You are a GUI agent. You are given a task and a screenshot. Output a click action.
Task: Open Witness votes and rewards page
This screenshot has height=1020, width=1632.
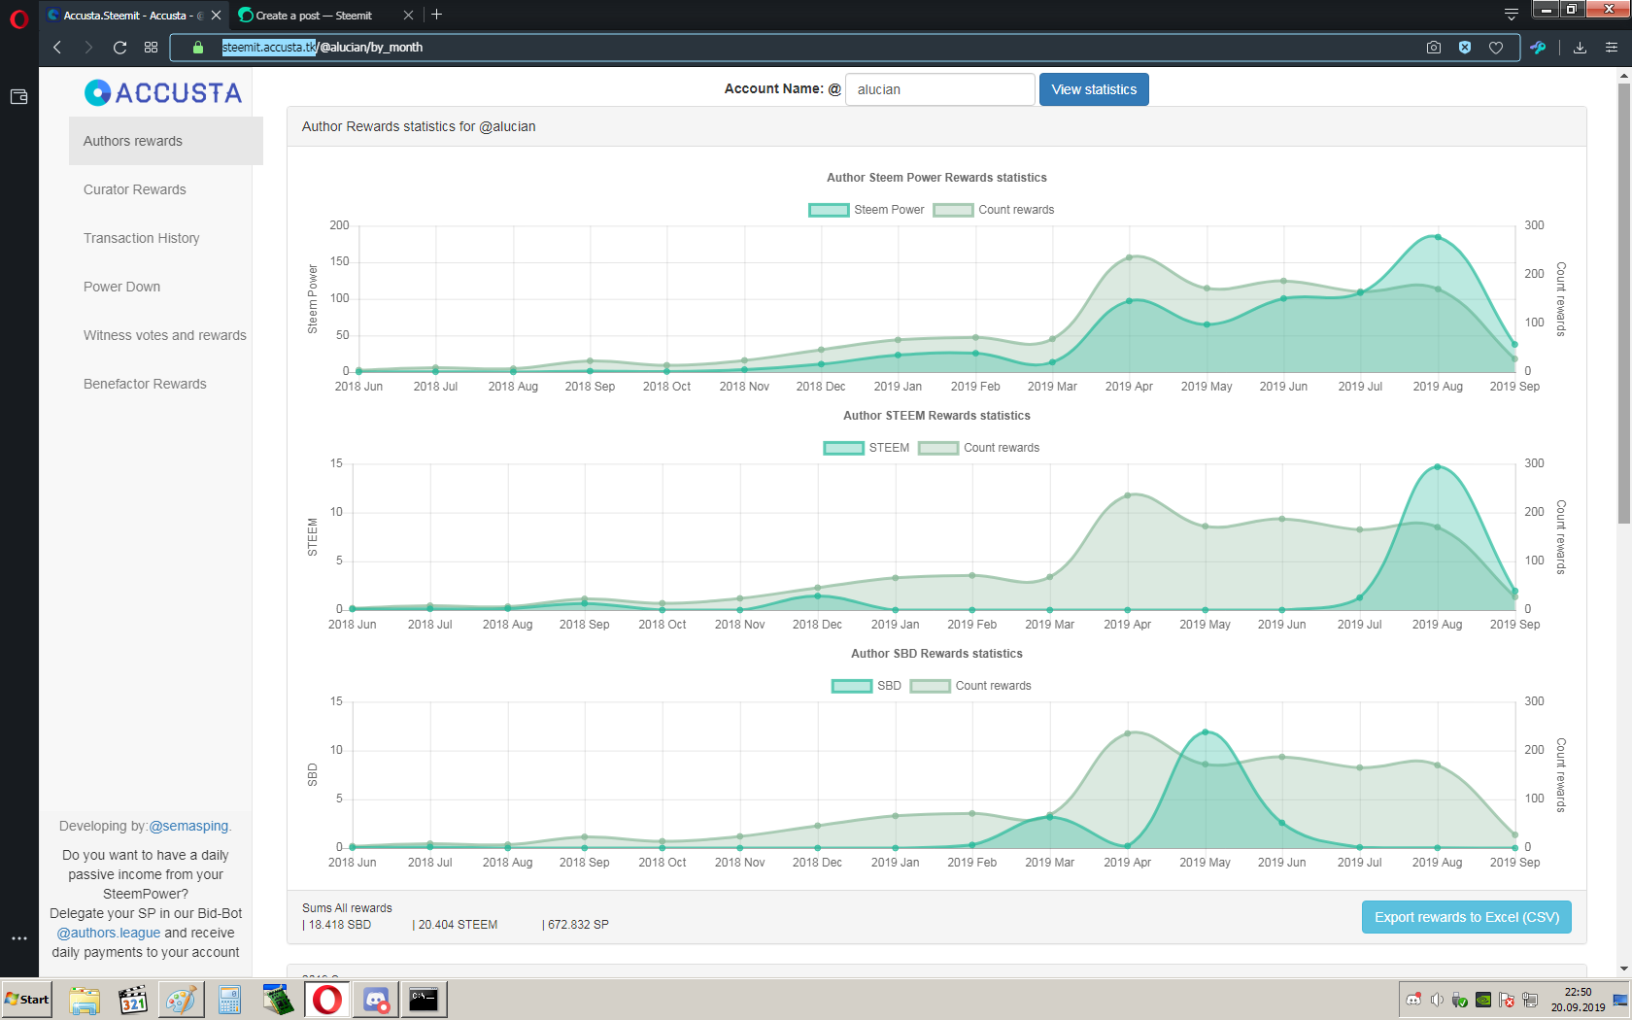tap(164, 335)
